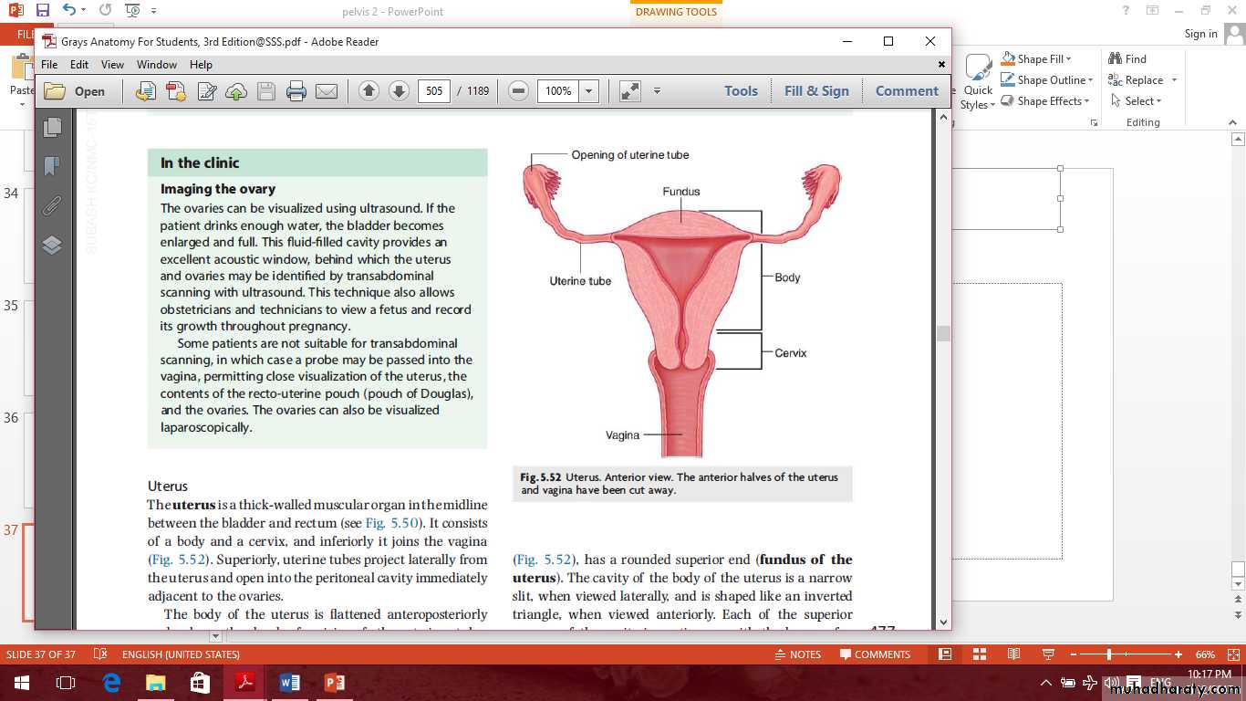
Task: Click the email envelope icon in Reader toolbar
Action: click(326, 91)
